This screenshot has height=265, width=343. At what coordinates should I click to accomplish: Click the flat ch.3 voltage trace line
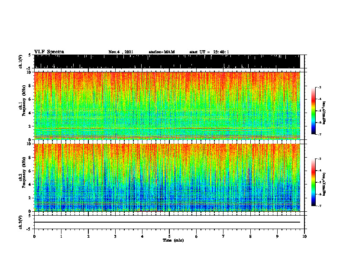(167, 222)
